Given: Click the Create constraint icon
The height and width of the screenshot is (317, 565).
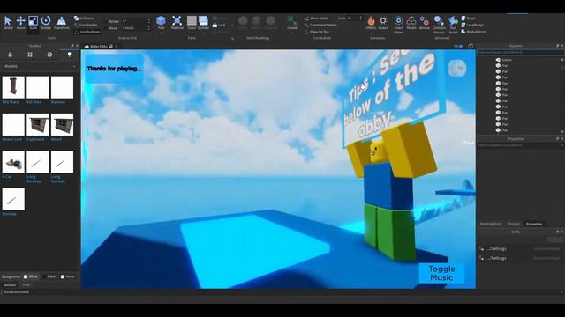Looking at the screenshot, I should [292, 21].
